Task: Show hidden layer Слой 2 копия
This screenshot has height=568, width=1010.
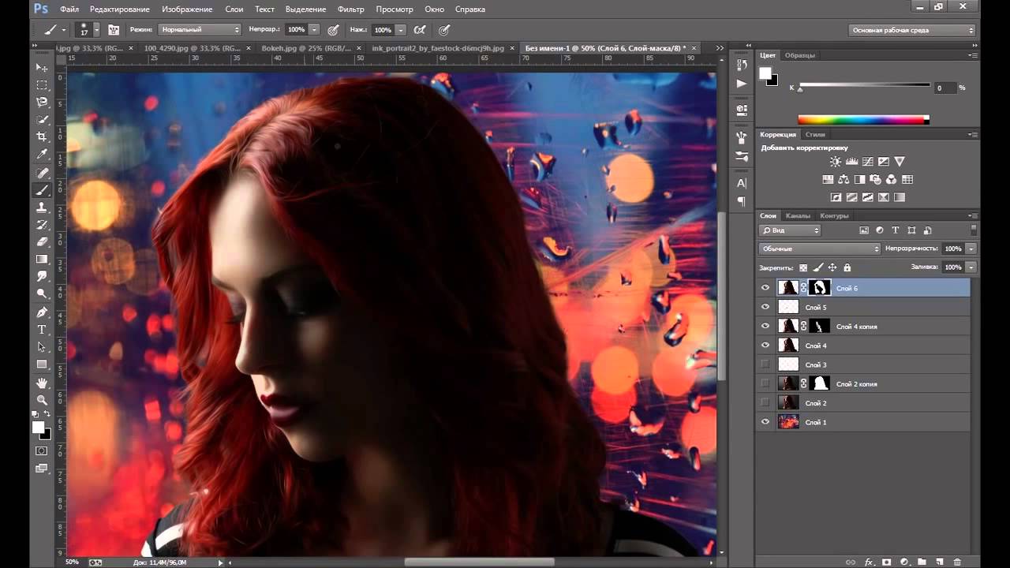Action: 765,383
